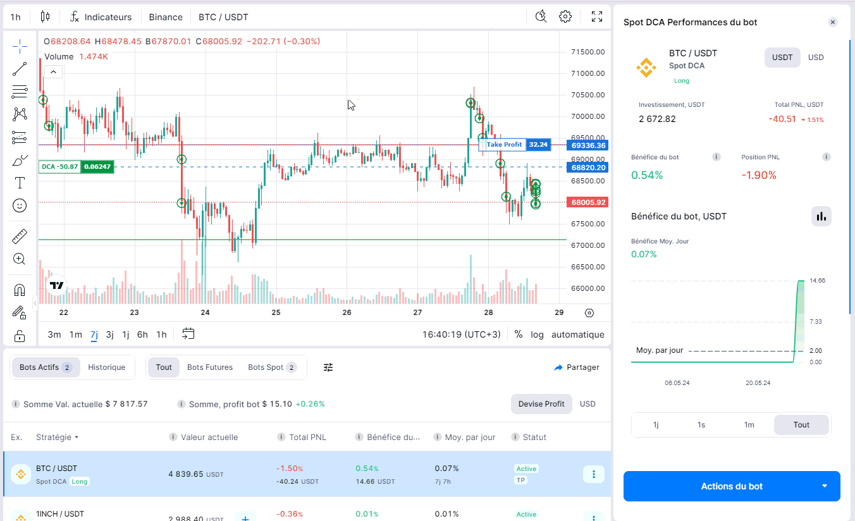Click the Partager share button

tap(576, 367)
